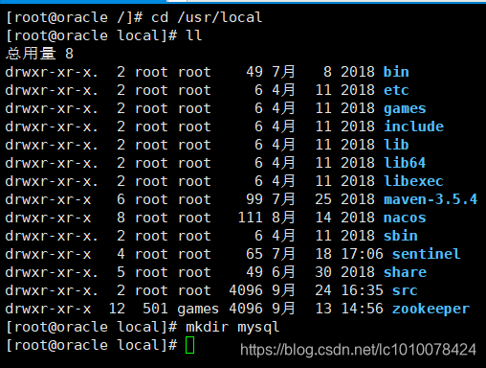Select the 'etc' directory name
The width and height of the screenshot is (486, 368).
tap(396, 90)
